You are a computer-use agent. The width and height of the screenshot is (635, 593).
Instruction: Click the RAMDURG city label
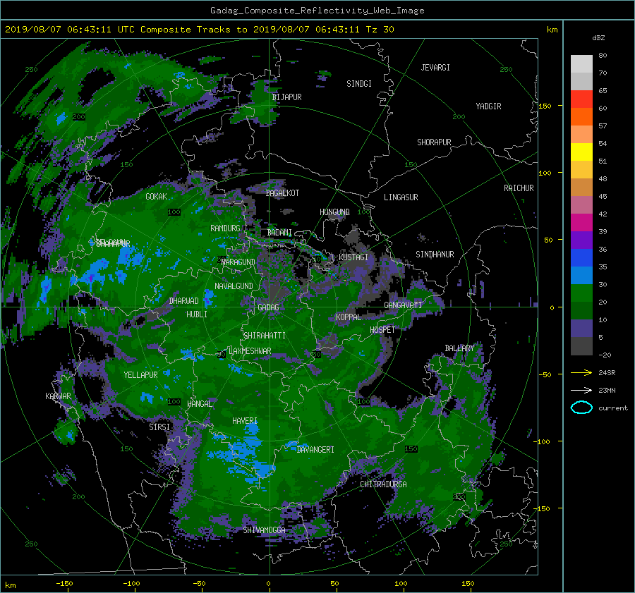[225, 228]
